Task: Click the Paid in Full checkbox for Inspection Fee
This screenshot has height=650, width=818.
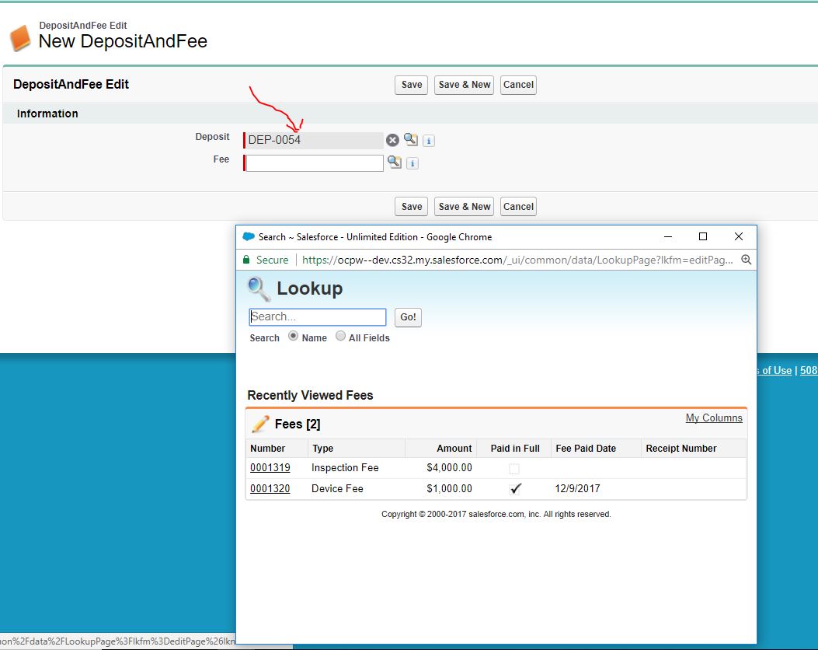Action: point(514,468)
